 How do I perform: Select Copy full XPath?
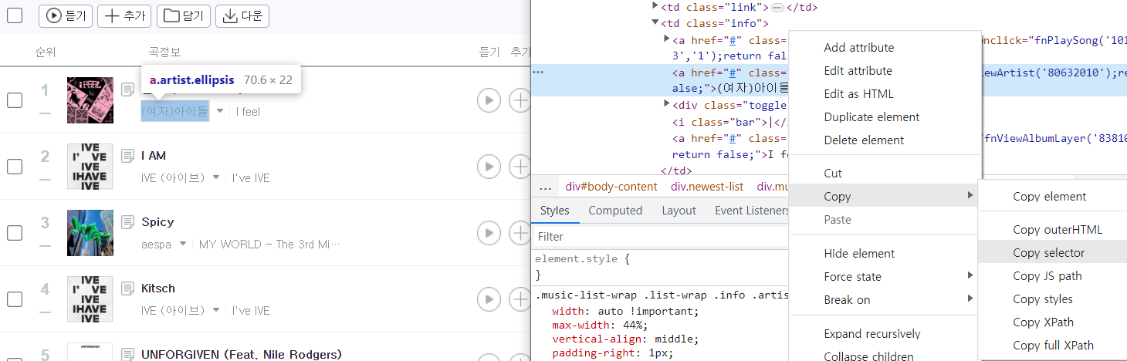click(x=1053, y=346)
